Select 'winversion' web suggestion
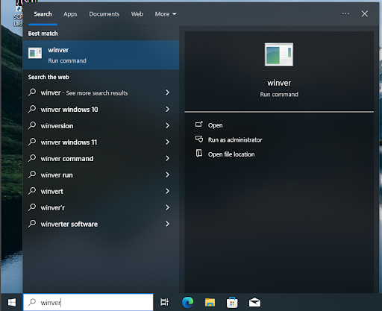382x311 pixels. coord(101,126)
